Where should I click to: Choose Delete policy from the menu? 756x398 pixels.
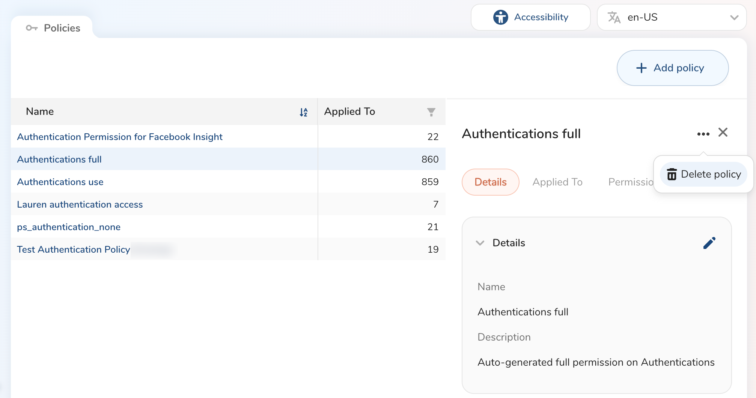coord(710,174)
